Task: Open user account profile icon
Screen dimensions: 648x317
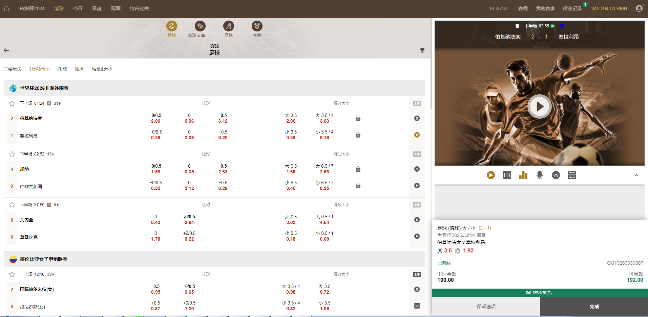Action: (639, 8)
